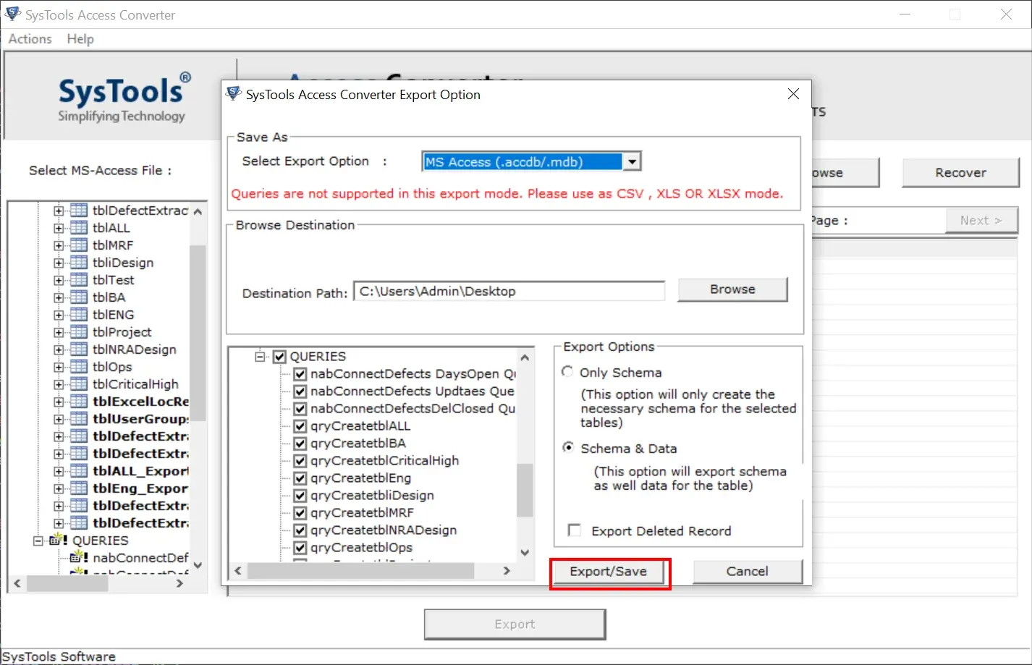1032x665 pixels.
Task: Click the tblALL table icon
Action: 79,228
